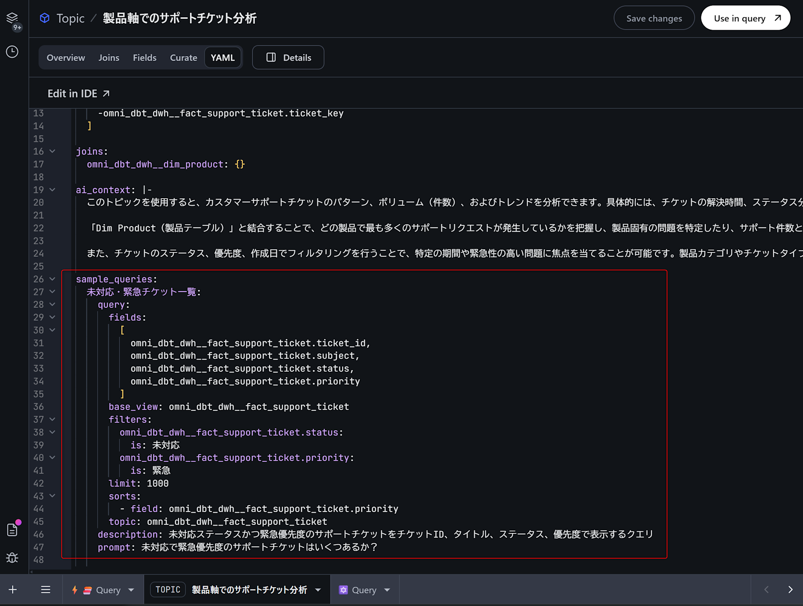The width and height of the screenshot is (803, 606).
Task: Open the bug debug icon
Action: click(12, 558)
